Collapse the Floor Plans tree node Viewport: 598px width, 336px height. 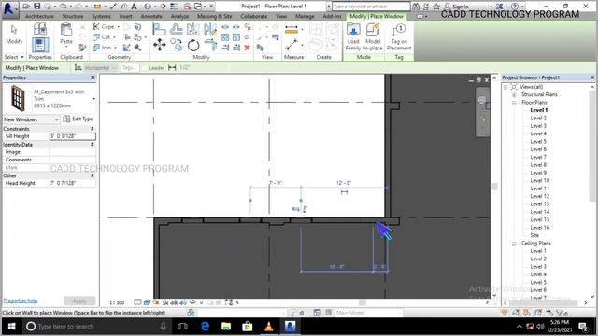pyautogui.click(x=514, y=103)
